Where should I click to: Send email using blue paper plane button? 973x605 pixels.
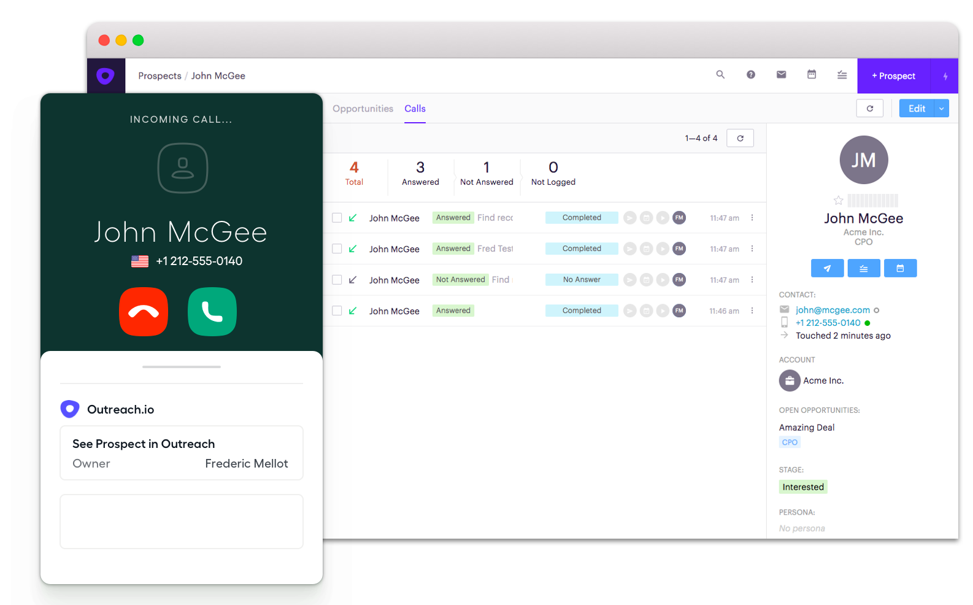[827, 268]
